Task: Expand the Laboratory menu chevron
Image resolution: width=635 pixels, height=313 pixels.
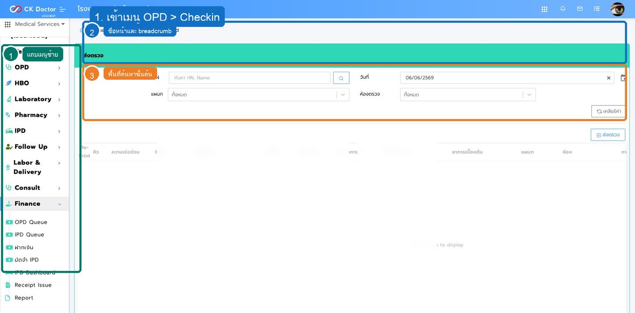Action: point(59,99)
